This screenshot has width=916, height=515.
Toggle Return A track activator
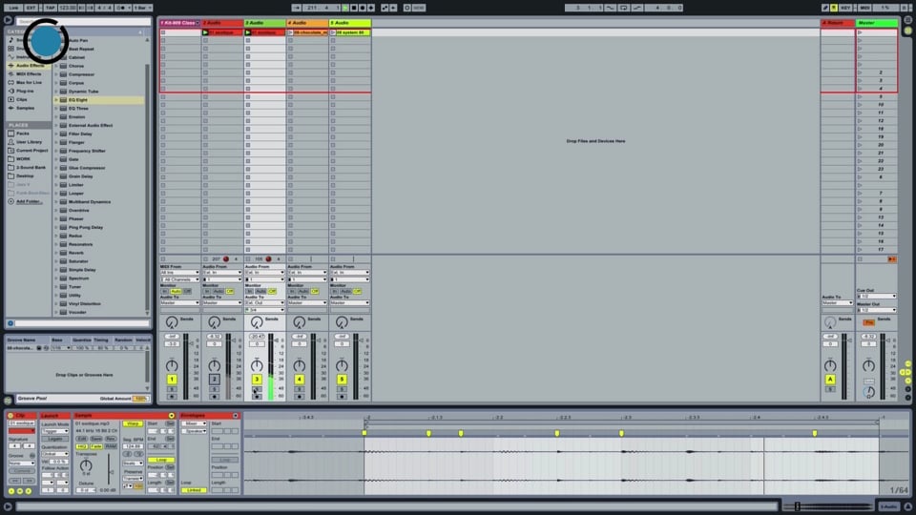tap(830, 380)
